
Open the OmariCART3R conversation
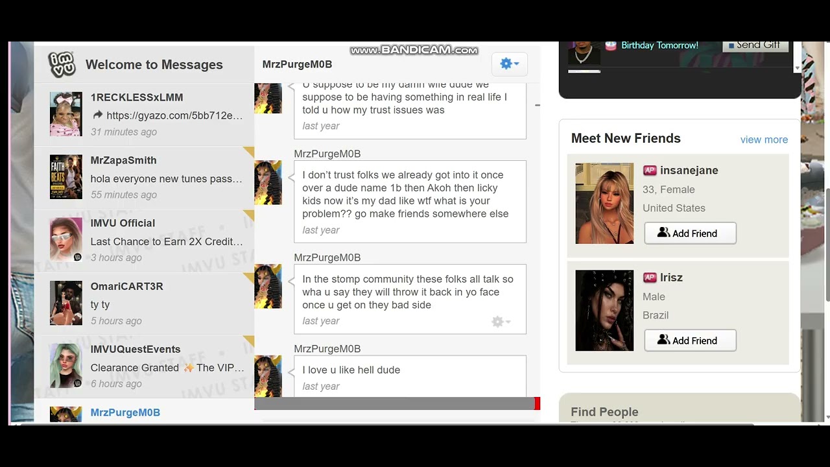tap(144, 303)
